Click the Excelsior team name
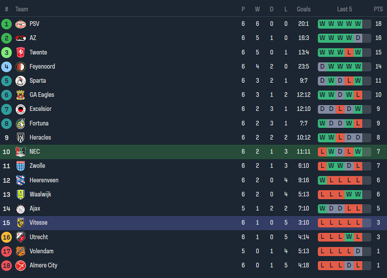Image resolution: width=387 pixels, height=278 pixels. pyautogui.click(x=41, y=109)
